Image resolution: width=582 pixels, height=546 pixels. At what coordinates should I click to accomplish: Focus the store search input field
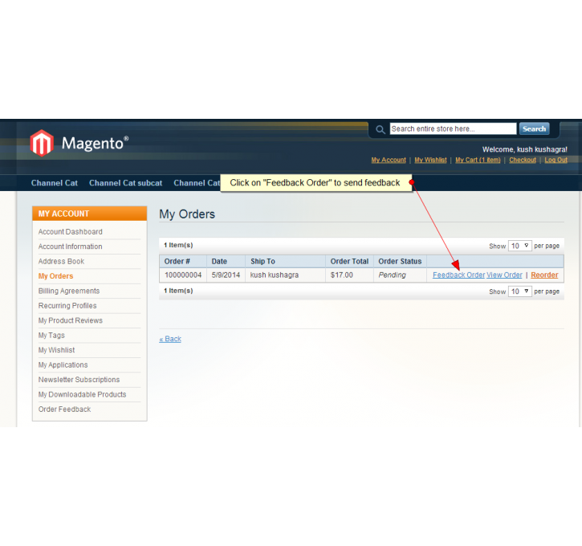tap(453, 128)
